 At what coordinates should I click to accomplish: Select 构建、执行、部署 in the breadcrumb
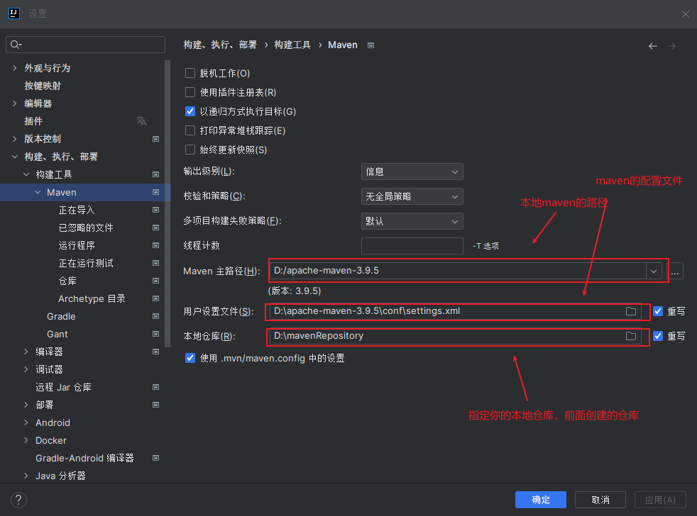click(220, 45)
